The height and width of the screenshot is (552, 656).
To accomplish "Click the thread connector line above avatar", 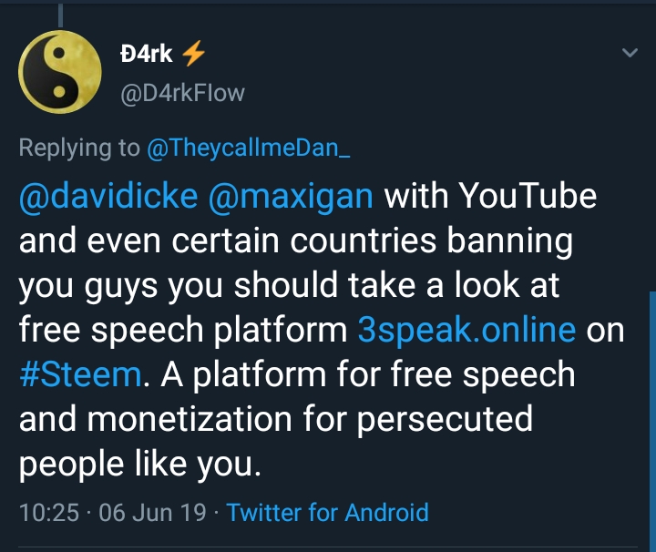I will tap(60, 14).
